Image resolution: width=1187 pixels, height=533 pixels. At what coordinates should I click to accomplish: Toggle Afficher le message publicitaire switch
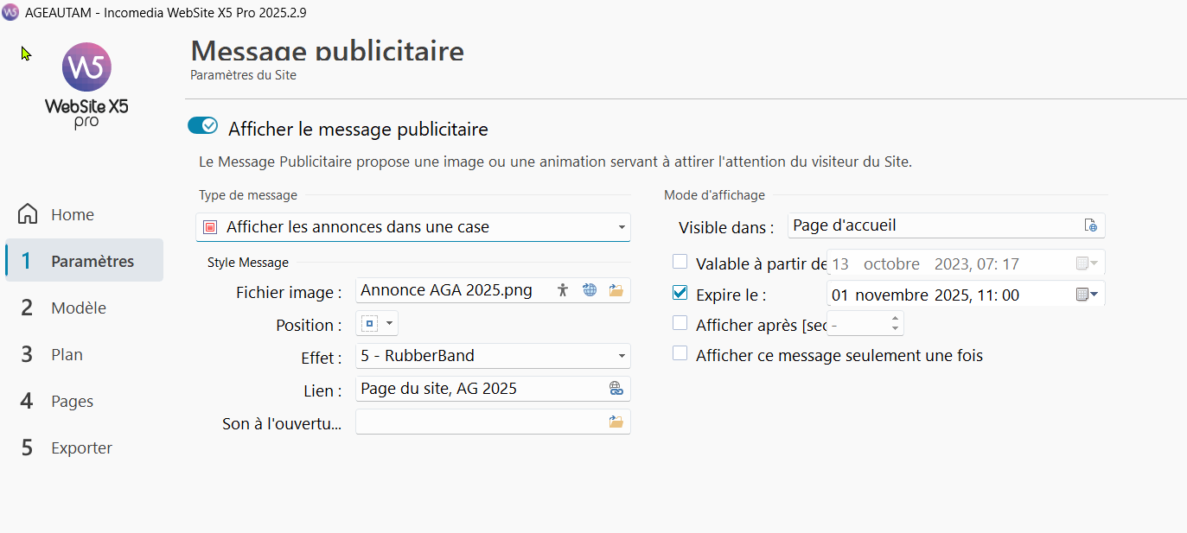click(x=202, y=126)
